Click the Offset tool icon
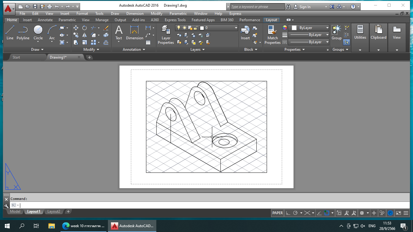This screenshot has height=232, width=413. point(106,42)
